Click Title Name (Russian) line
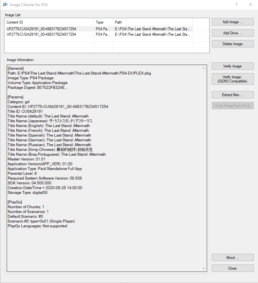This screenshot has height=283, width=258. pos(49,145)
